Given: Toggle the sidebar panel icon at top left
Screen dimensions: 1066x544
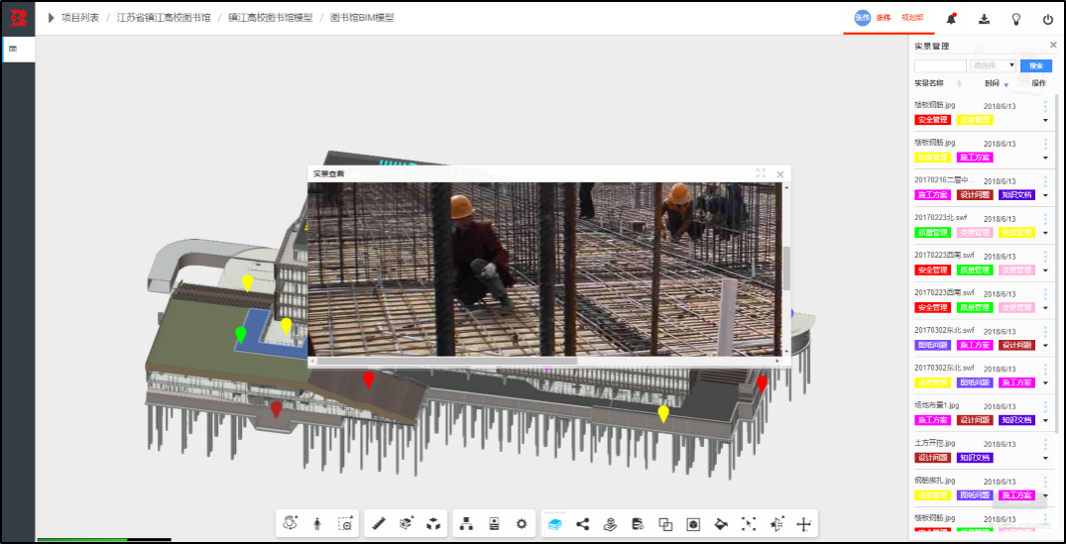Looking at the screenshot, I should pos(13,49).
